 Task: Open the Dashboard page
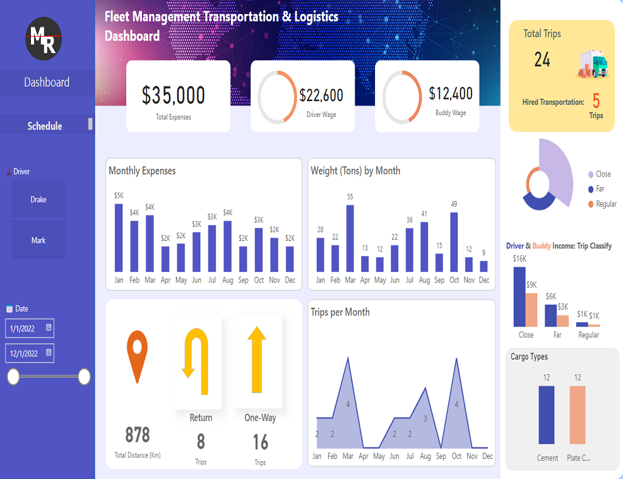coord(47,82)
